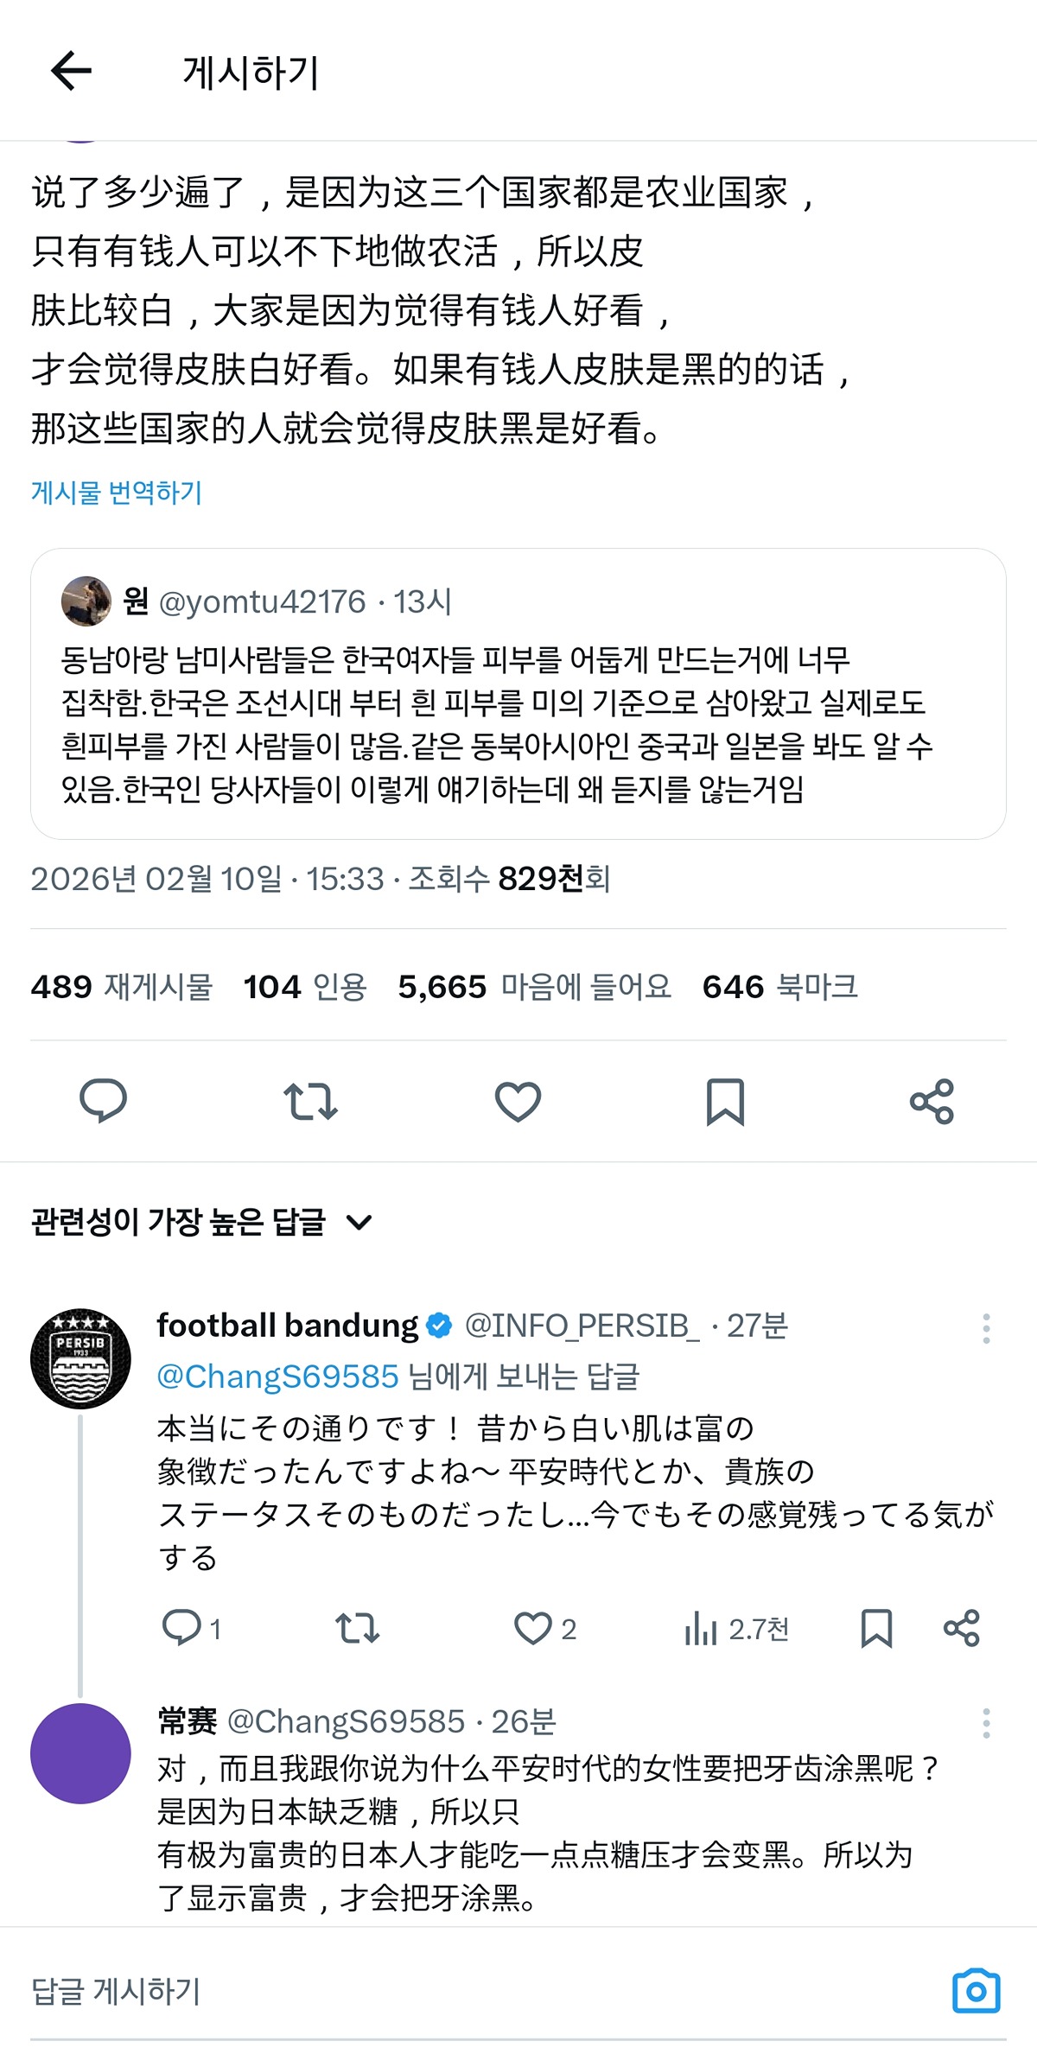The width and height of the screenshot is (1037, 2054).
Task: View the 489 reposts list
Action: (122, 986)
